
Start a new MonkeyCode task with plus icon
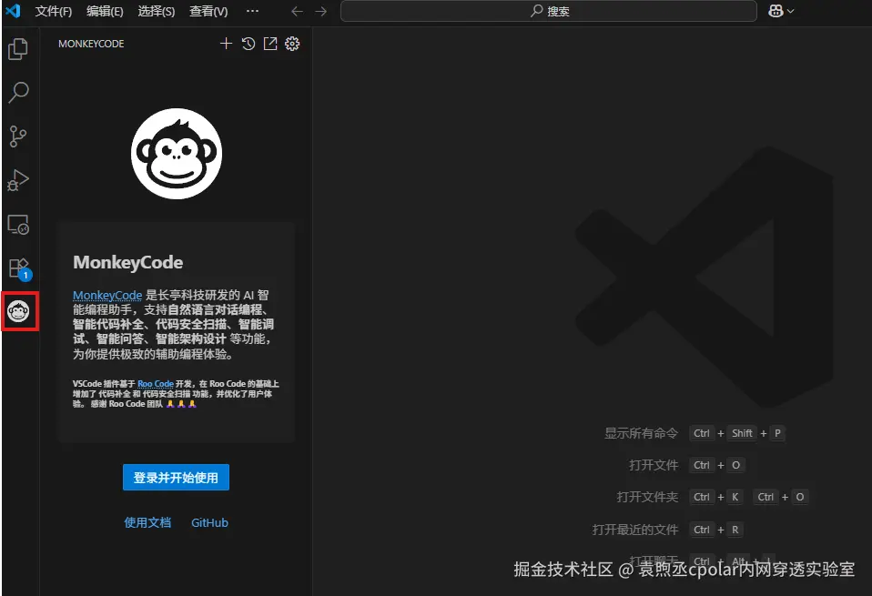(226, 44)
